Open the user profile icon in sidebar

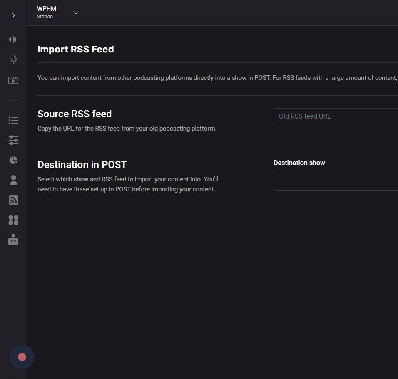pyautogui.click(x=13, y=180)
